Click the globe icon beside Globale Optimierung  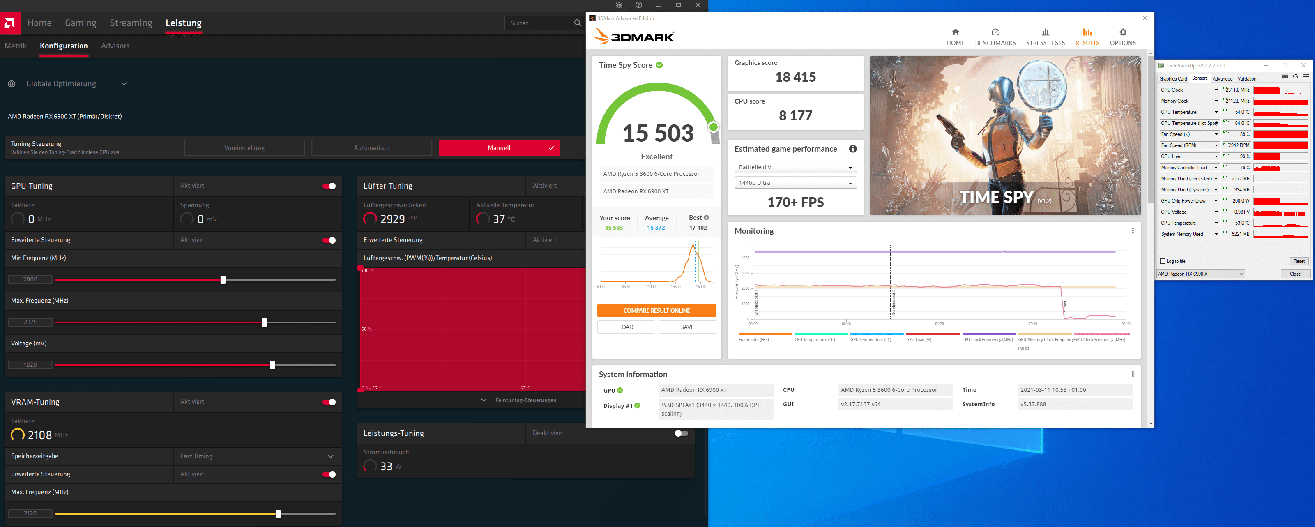pyautogui.click(x=12, y=84)
